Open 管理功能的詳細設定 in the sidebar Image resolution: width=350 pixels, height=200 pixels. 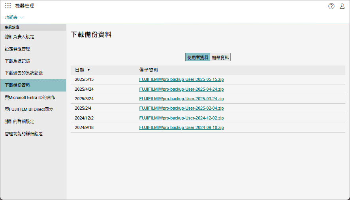tap(24, 134)
